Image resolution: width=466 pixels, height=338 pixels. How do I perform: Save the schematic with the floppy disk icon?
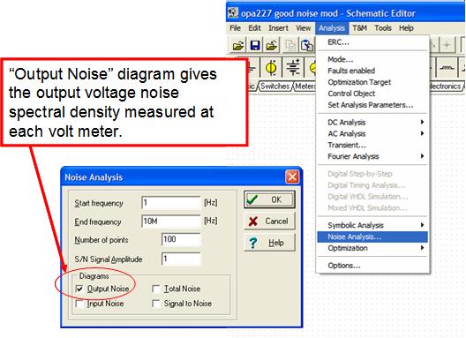(x=255, y=46)
